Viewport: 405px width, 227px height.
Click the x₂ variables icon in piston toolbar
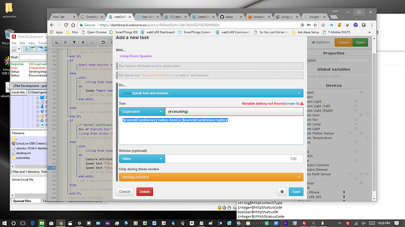[x=56, y=43]
